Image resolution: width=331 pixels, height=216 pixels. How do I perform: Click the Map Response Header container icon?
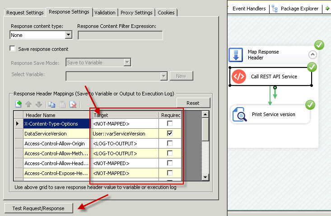pyautogui.click(x=236, y=55)
